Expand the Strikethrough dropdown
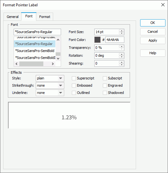The height and width of the screenshot is (173, 168). click(x=50, y=85)
